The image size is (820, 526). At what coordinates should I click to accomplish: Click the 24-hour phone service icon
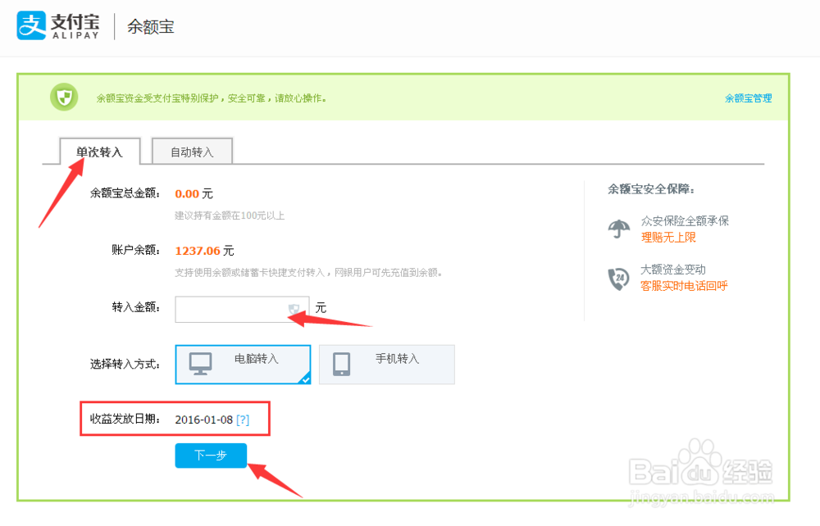click(x=618, y=279)
